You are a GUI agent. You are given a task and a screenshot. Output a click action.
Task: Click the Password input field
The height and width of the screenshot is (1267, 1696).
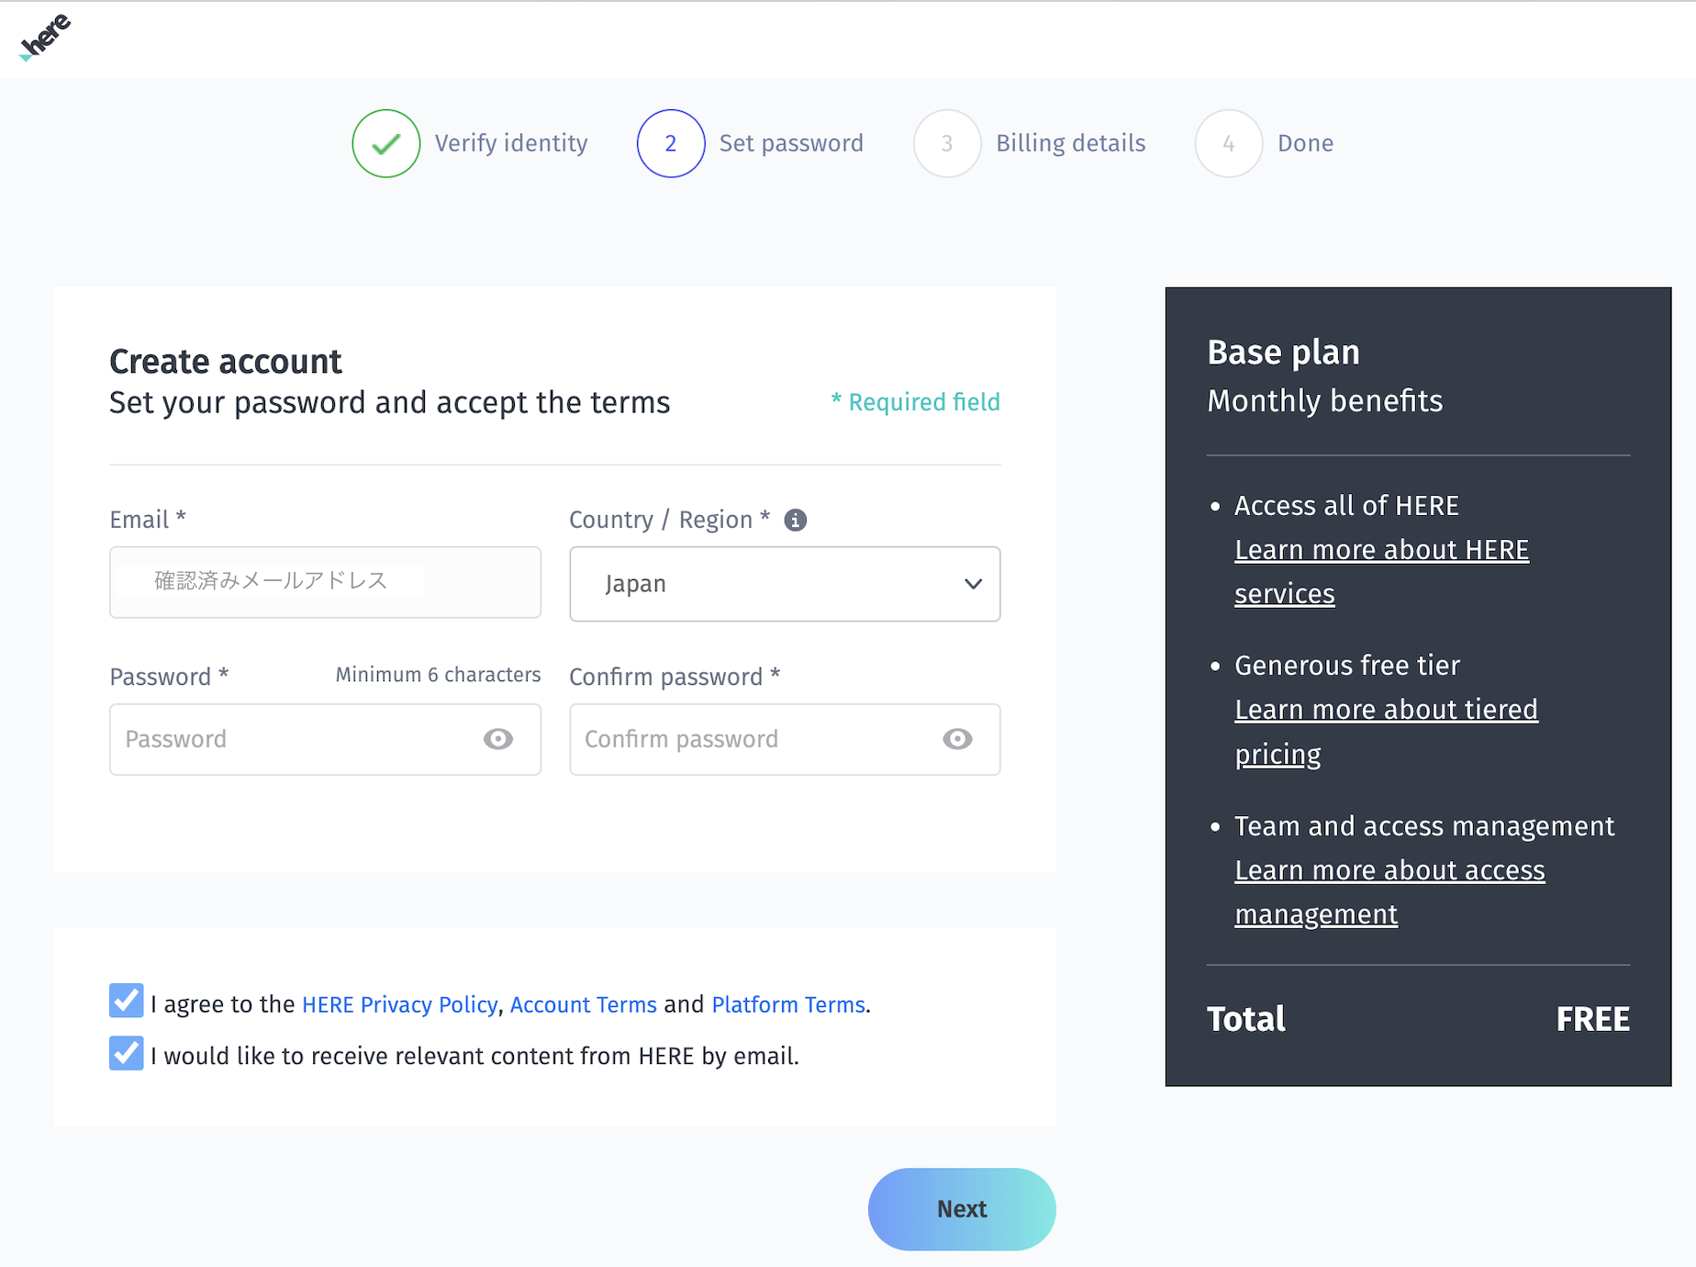click(325, 739)
